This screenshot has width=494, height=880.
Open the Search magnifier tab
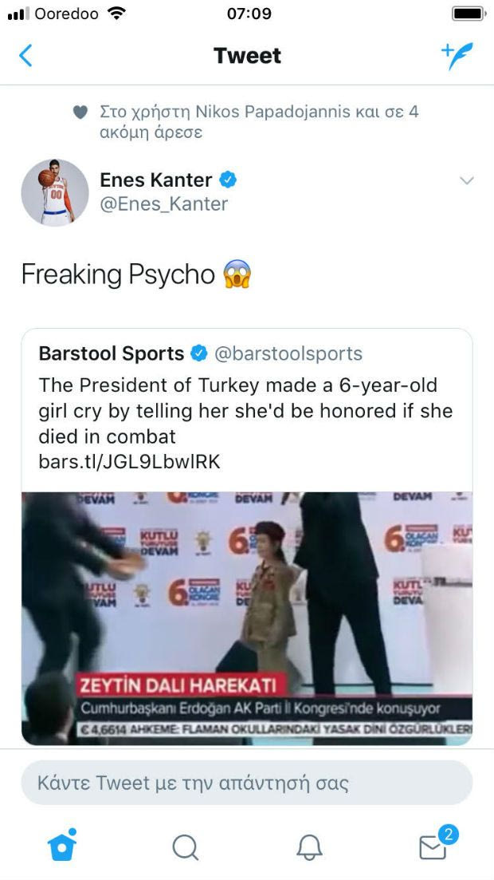pyautogui.click(x=185, y=846)
